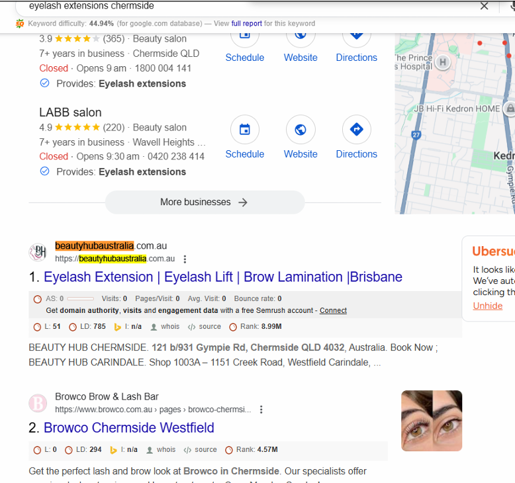Click the eyelash thumbnail image of Browco

coord(432,421)
